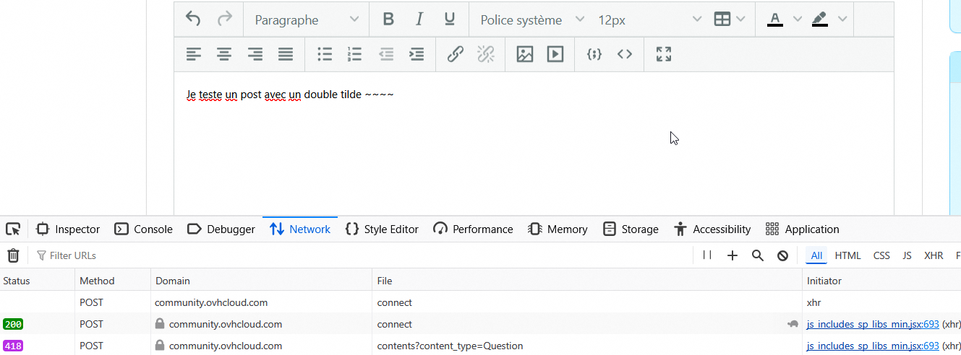Screen dimensions: 961x355
Task: Expand the Police système font dropdown
Action: coord(532,20)
